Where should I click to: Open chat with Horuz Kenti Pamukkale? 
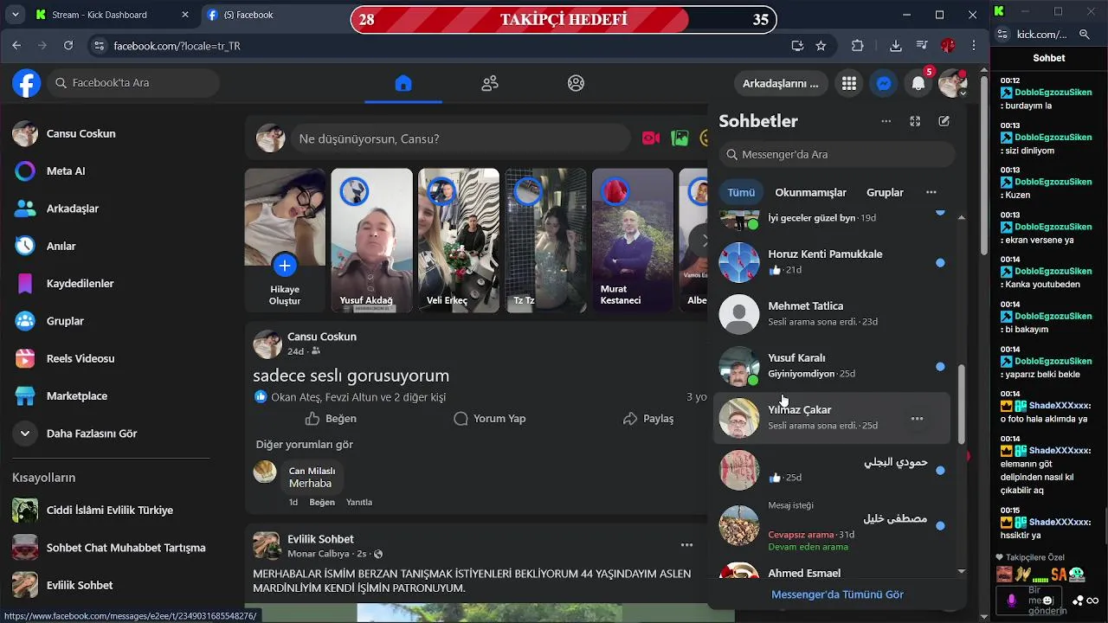832,262
